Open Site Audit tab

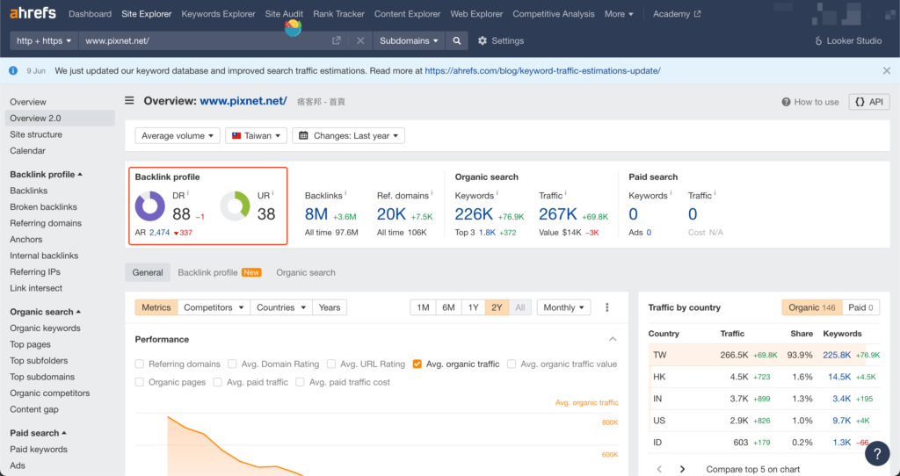click(x=284, y=14)
